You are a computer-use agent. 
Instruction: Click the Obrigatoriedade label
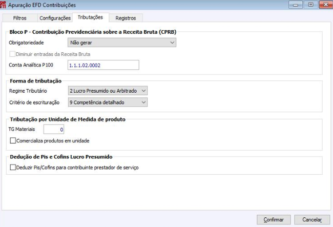26,43
